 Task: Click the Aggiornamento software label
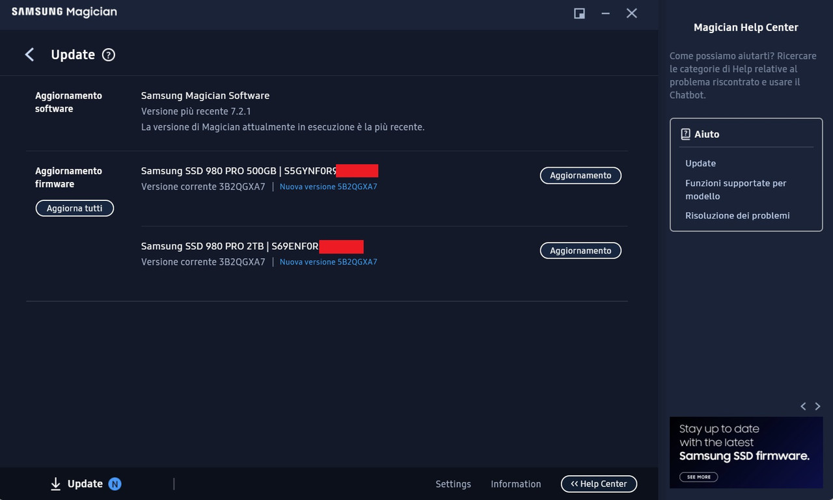[68, 102]
